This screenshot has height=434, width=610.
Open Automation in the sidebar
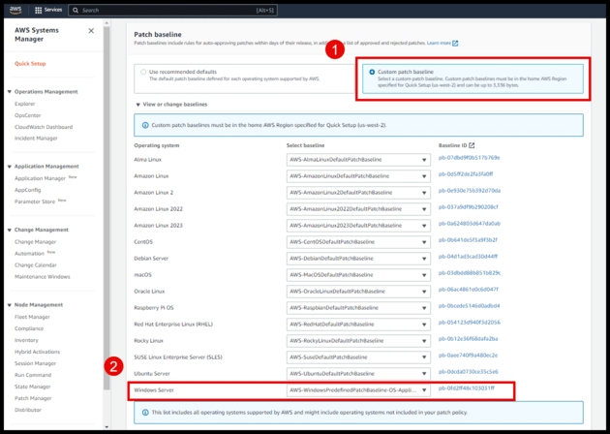[x=30, y=254]
